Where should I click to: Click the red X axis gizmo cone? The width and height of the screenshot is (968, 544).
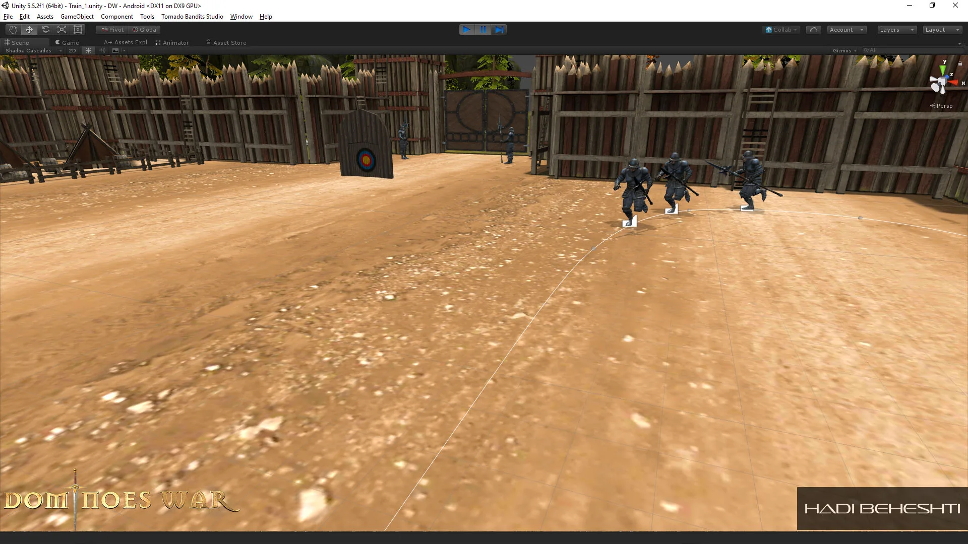tap(953, 83)
